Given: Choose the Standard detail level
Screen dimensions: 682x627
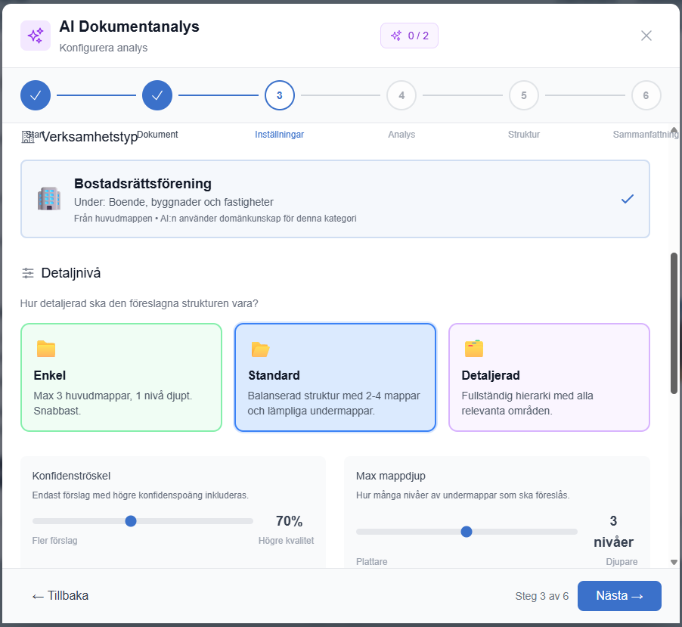Looking at the screenshot, I should (x=336, y=377).
